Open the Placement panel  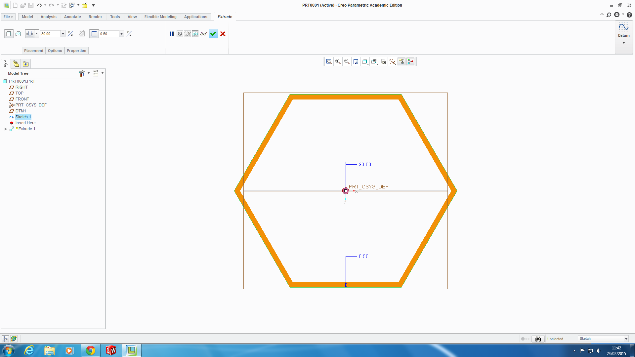pos(33,51)
